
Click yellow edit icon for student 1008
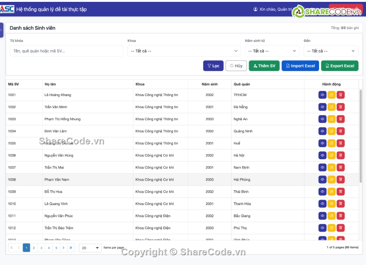point(332,180)
